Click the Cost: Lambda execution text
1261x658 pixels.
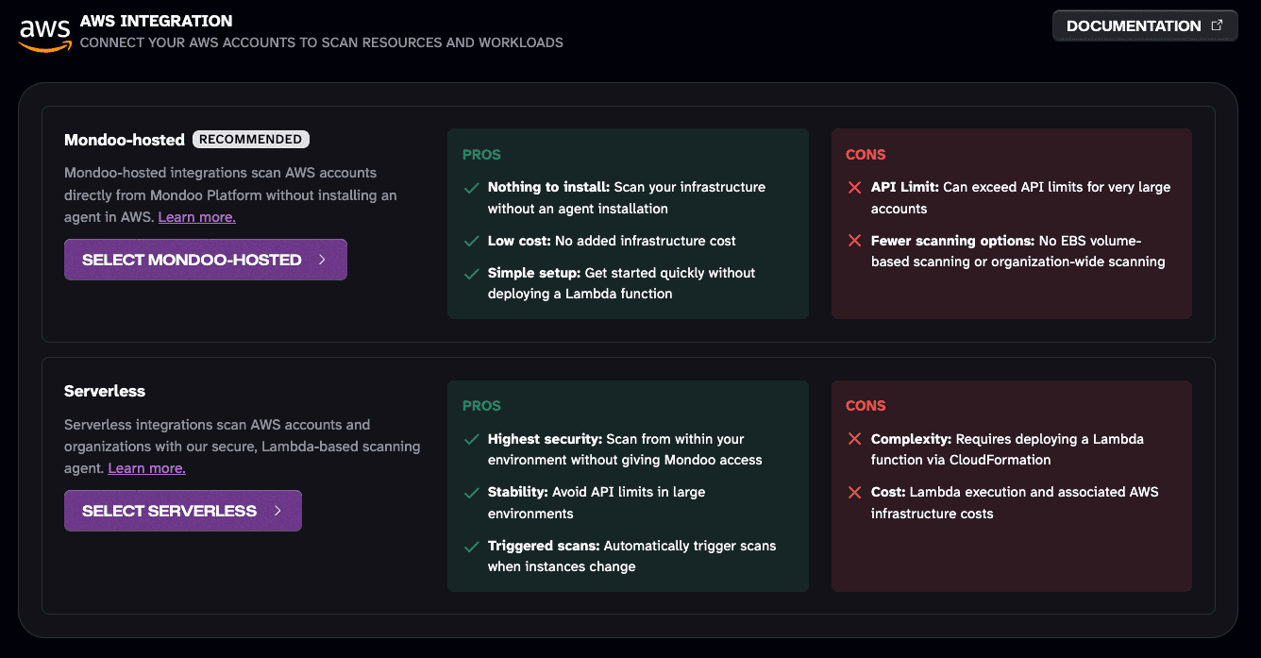[x=1015, y=503]
